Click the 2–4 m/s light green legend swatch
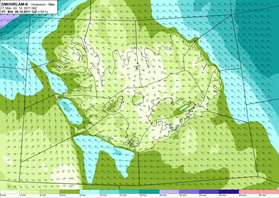 tap(30, 192)
